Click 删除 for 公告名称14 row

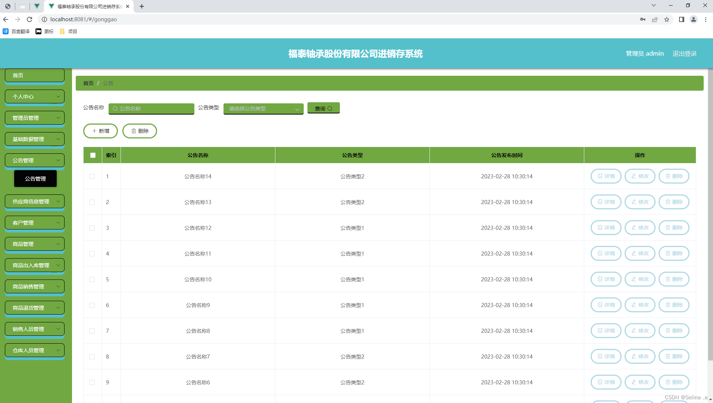coord(674,176)
